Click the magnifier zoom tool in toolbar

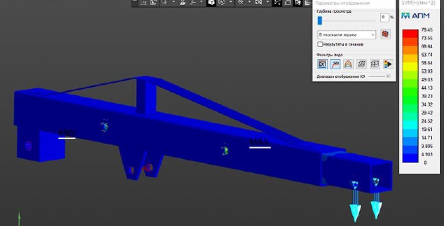164,3
